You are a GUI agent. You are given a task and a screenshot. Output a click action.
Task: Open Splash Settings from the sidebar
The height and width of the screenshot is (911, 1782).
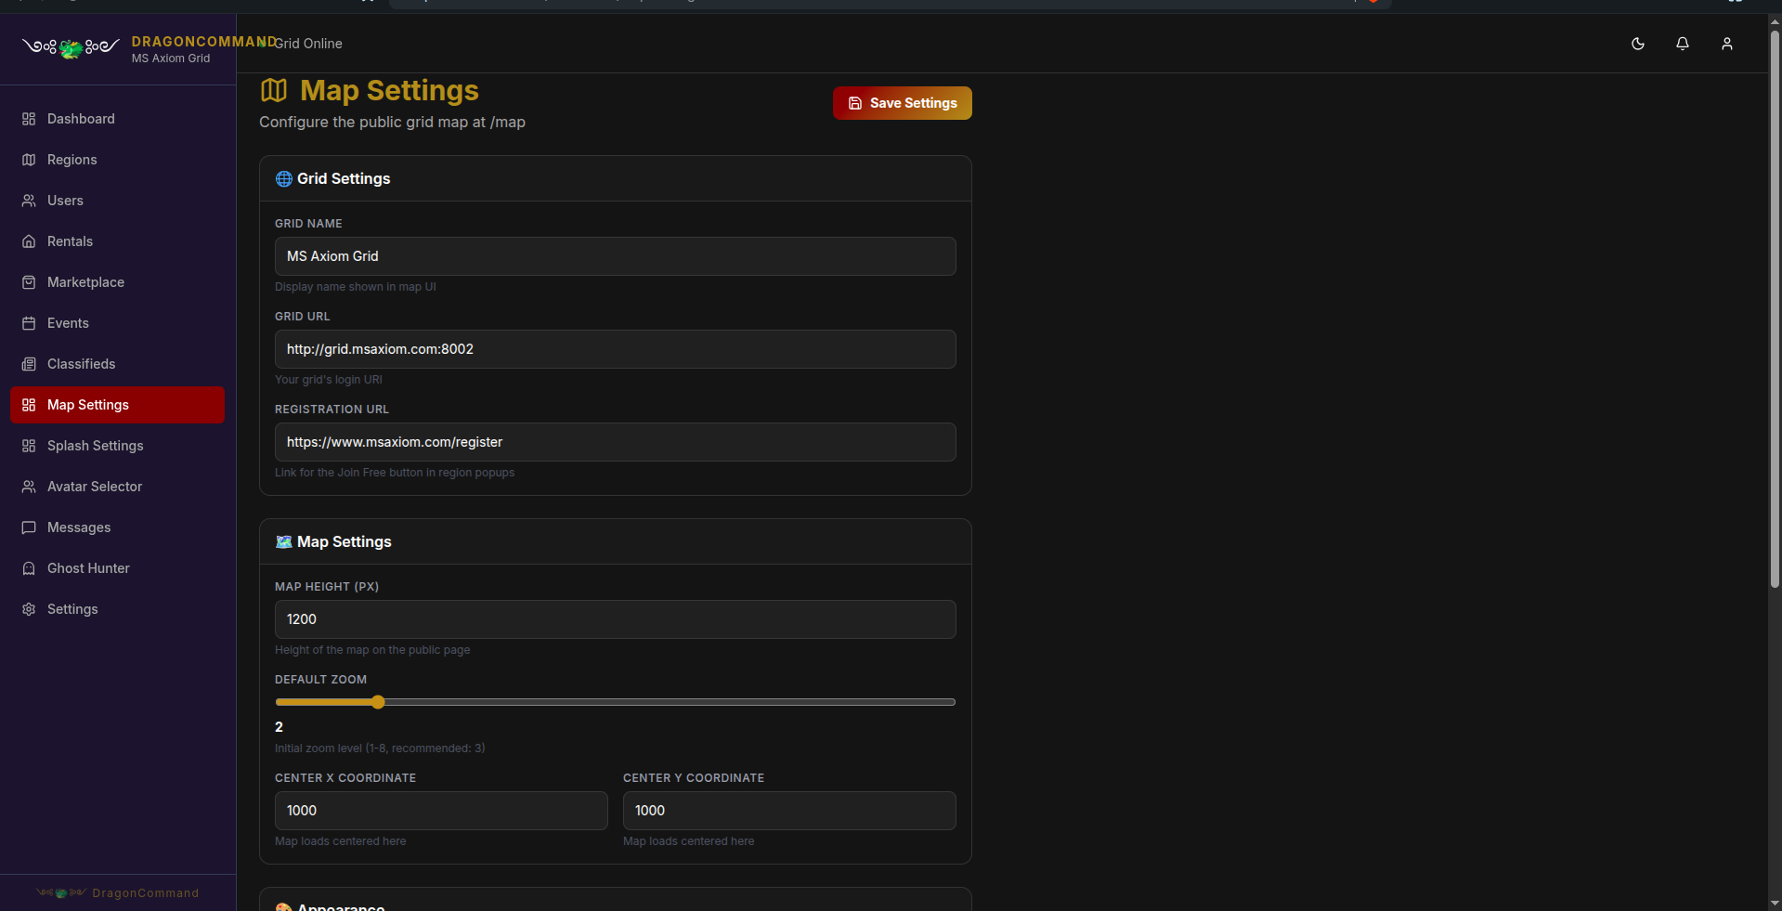[x=118, y=446]
